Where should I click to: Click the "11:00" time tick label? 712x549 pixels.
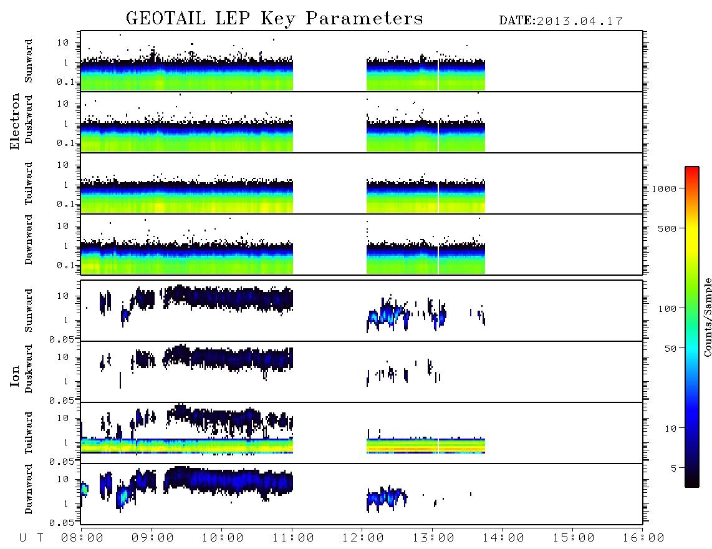[x=293, y=538]
